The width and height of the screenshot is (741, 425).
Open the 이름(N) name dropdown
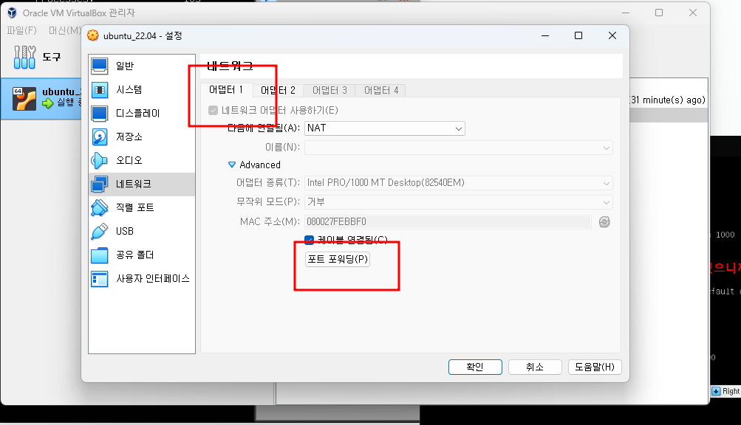coord(458,148)
